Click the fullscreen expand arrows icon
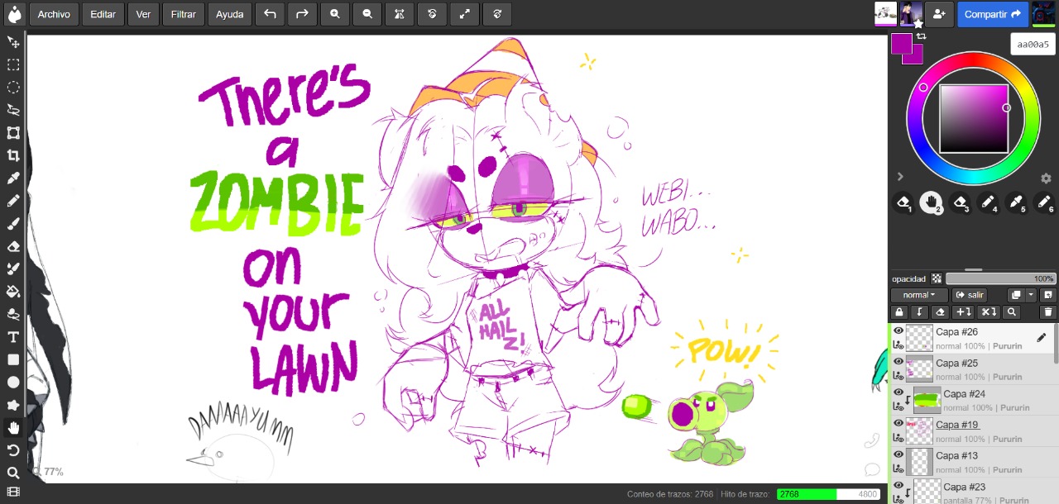 464,14
